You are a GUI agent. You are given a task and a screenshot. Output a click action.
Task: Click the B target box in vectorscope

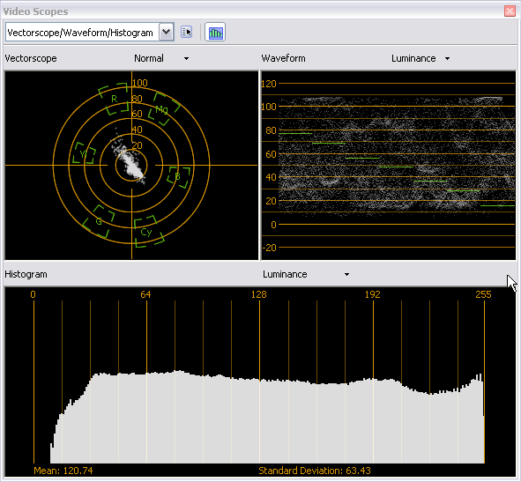(x=179, y=177)
